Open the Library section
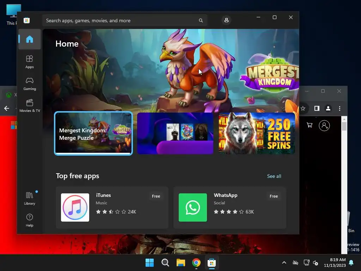The image size is (361, 271). 30,198
